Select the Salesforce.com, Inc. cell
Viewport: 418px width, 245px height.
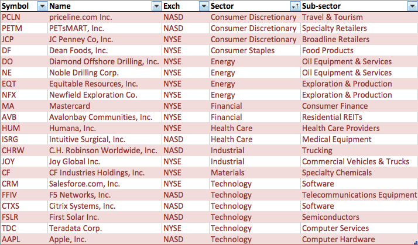[x=105, y=184]
